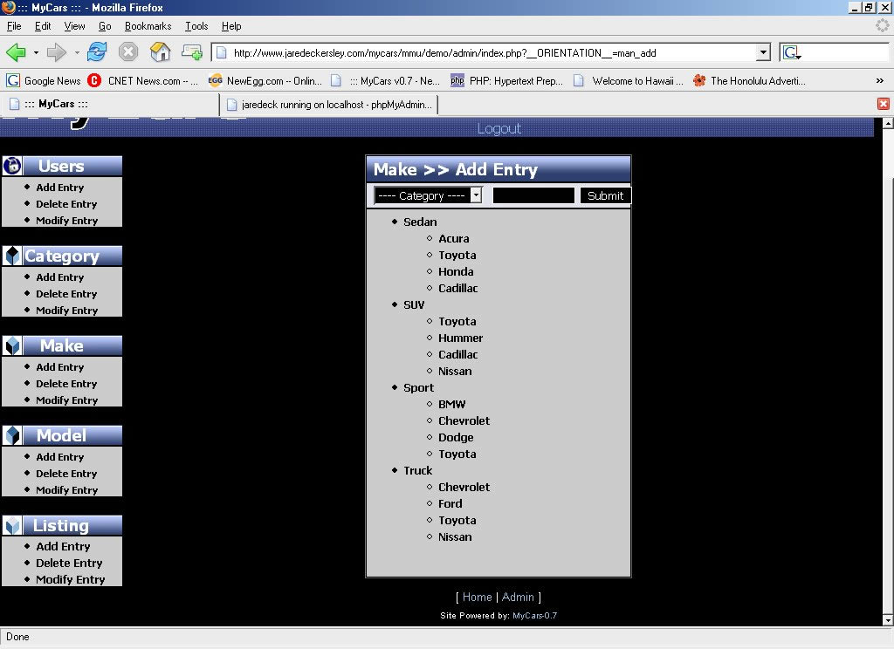Click the NewEgg.com bookmark icon
Viewport: 894px width, 649px height.
pos(215,80)
